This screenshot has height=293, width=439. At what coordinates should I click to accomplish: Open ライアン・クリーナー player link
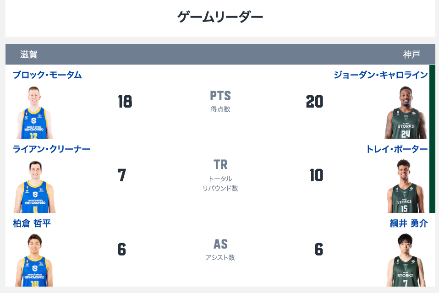[51, 149]
